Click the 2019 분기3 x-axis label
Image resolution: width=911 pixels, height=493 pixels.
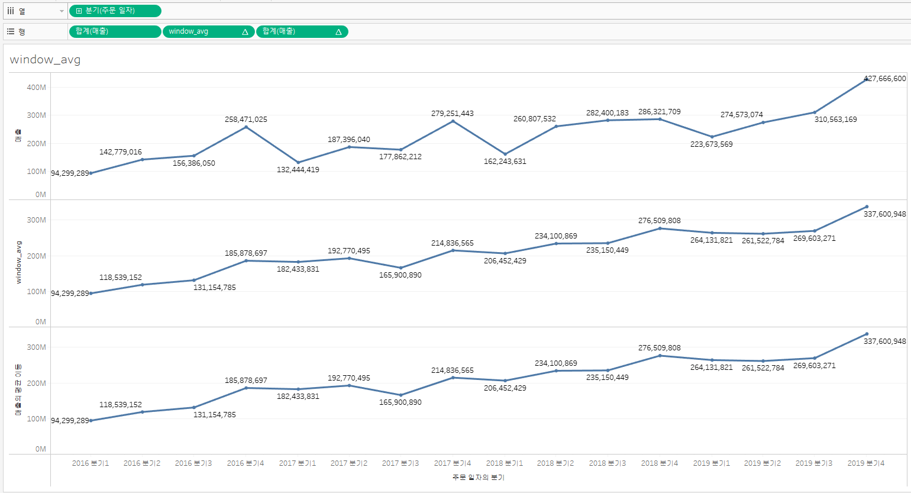coord(814,463)
